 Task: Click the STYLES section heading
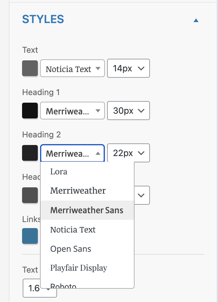coord(43,20)
